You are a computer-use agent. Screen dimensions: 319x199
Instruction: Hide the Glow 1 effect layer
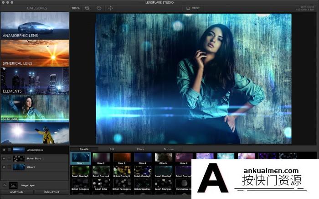[x=4, y=167]
